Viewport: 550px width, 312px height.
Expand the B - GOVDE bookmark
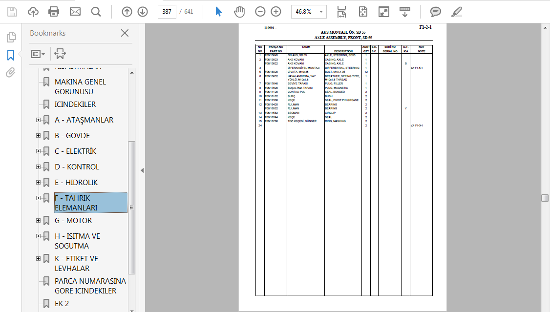click(38, 135)
